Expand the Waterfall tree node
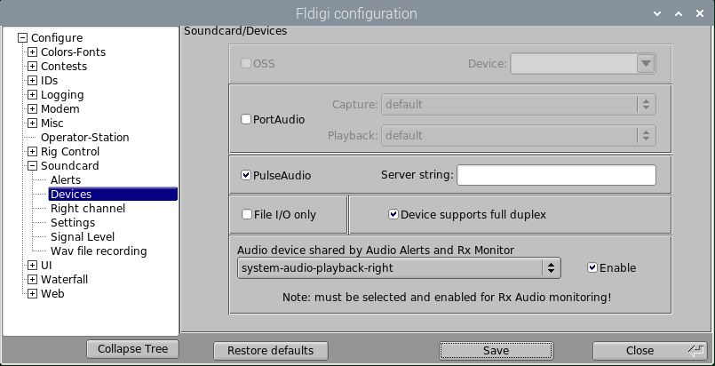The width and height of the screenshot is (715, 366). click(32, 280)
